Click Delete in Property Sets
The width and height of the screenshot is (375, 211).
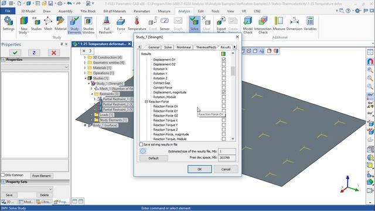tap(45, 195)
